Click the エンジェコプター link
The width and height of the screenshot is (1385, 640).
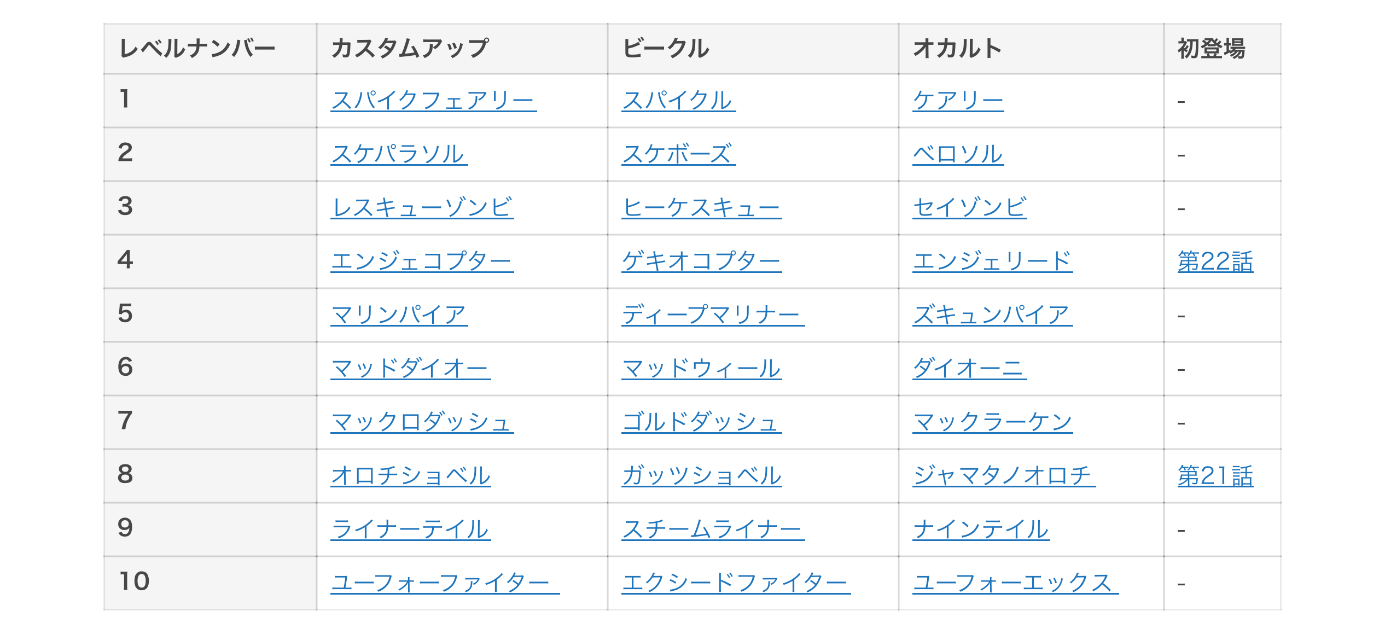422,261
